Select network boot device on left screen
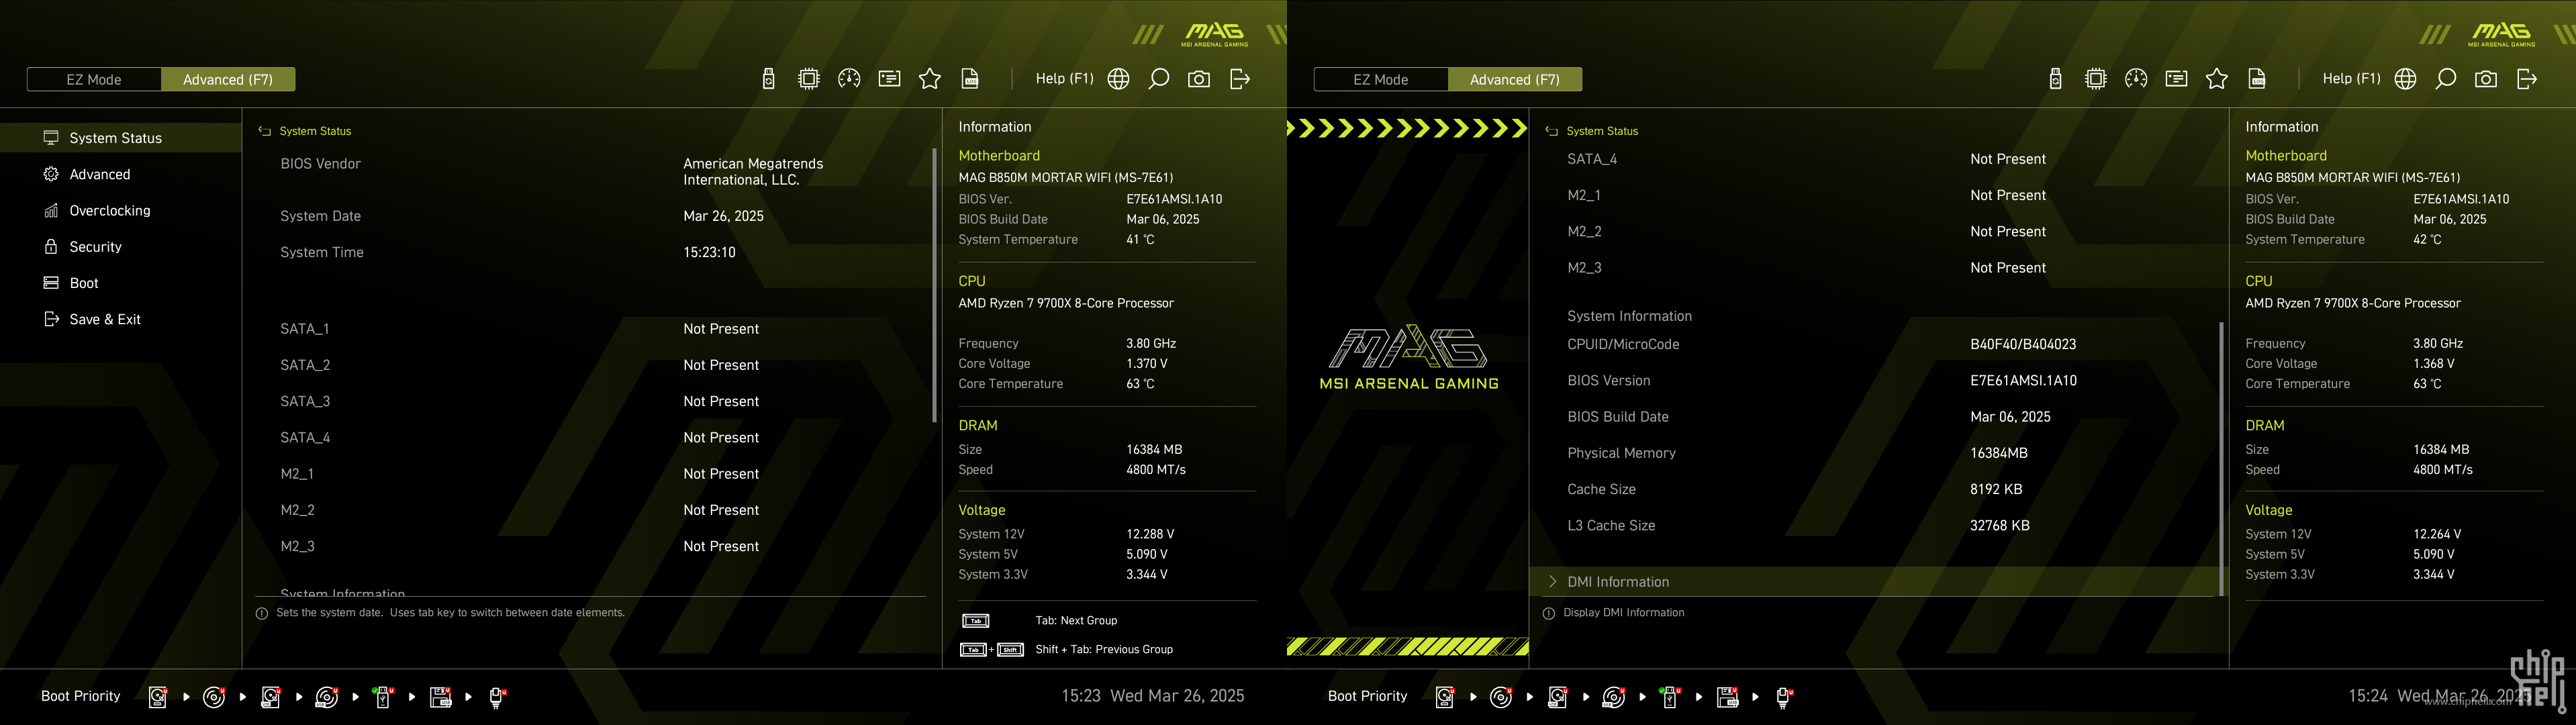The height and width of the screenshot is (725, 2576). click(497, 697)
